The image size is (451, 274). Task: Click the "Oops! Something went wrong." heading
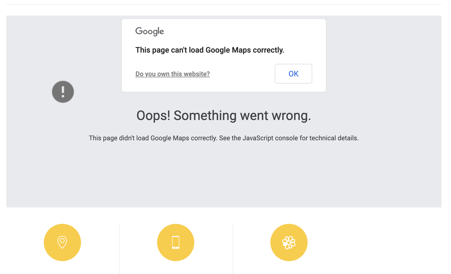tap(224, 116)
